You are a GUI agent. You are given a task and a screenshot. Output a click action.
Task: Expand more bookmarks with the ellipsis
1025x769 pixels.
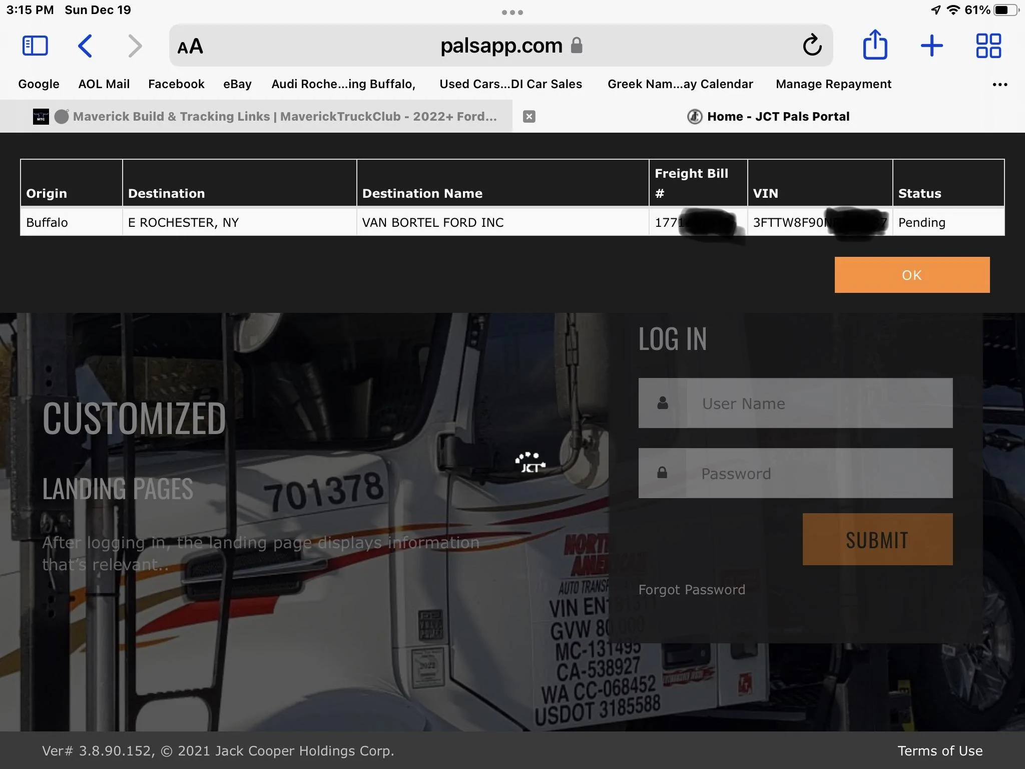(x=999, y=85)
